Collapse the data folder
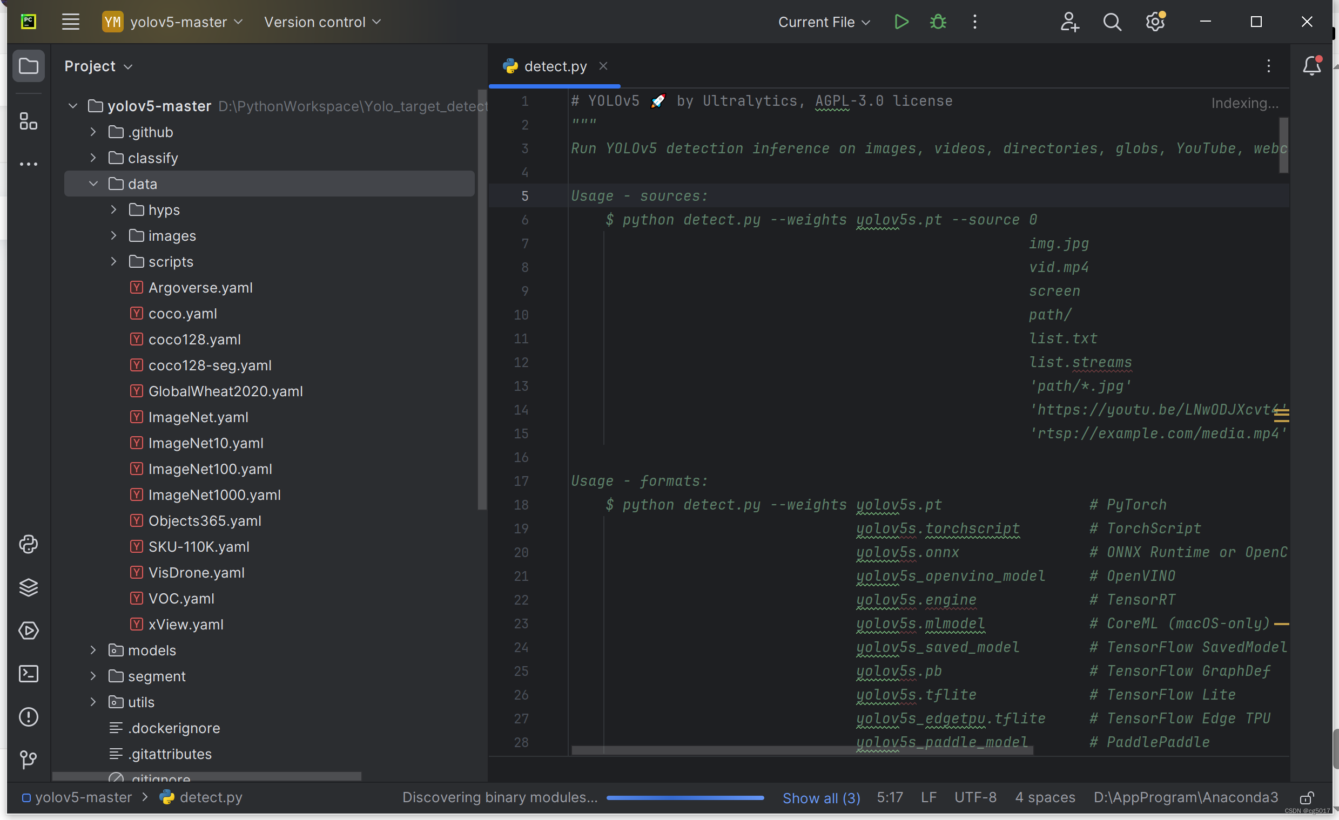This screenshot has width=1339, height=820. click(93, 184)
